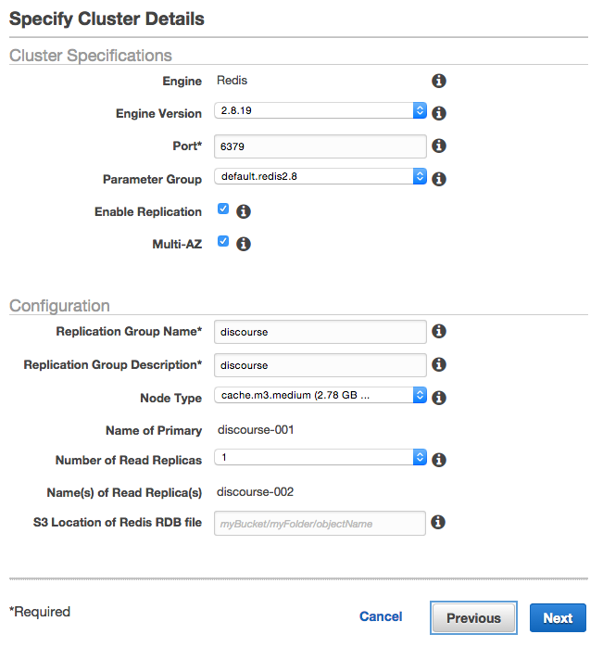Go back with the Previous button
The width and height of the screenshot is (603, 647).
(x=473, y=617)
